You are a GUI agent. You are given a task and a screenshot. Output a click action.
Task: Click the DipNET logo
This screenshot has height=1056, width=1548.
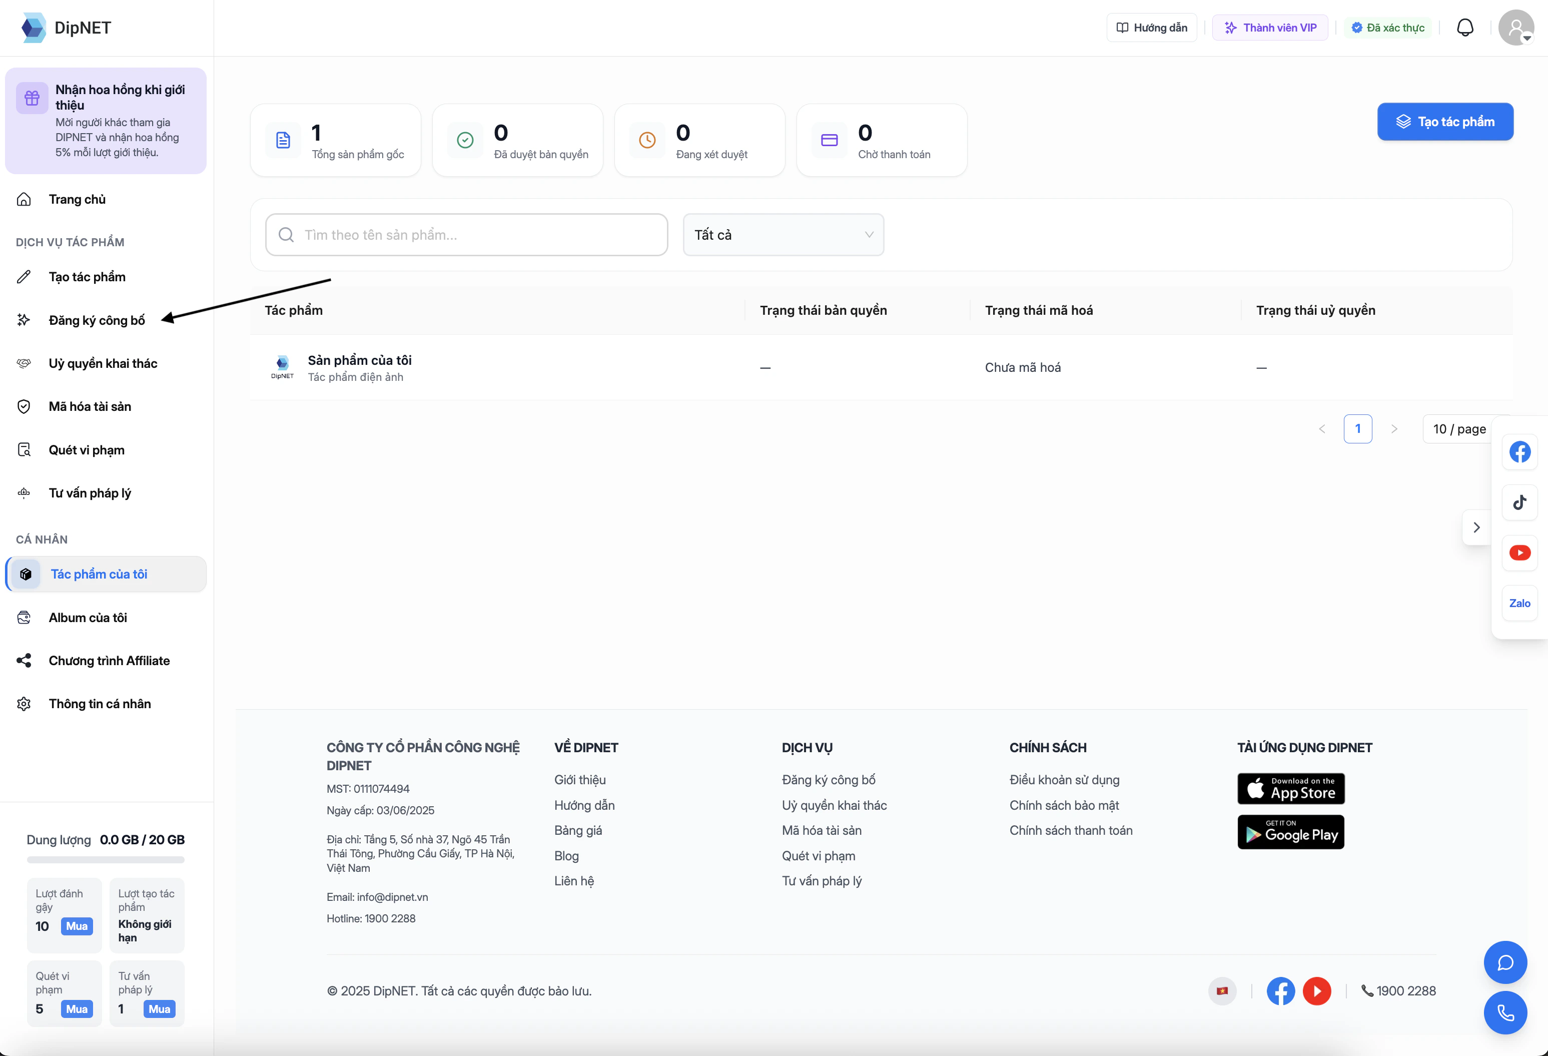coord(65,28)
